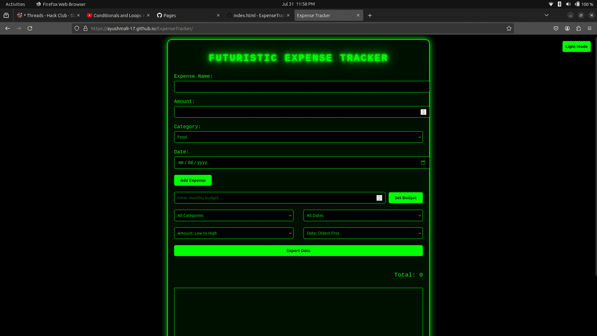Click the Export Data button

click(298, 251)
